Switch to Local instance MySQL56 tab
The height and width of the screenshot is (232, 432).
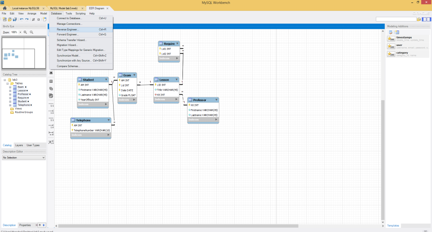tap(26, 8)
